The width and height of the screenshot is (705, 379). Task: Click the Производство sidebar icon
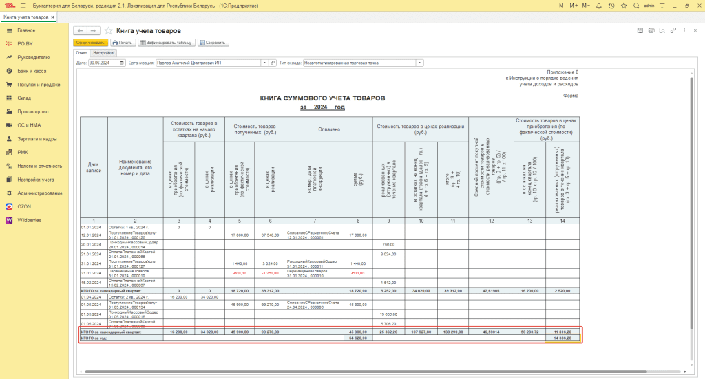click(9, 111)
